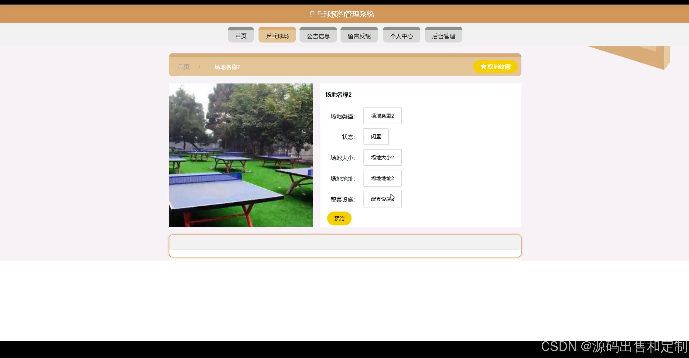Click the 预约 booking button
Image resolution: width=689 pixels, height=358 pixels.
pyautogui.click(x=339, y=218)
